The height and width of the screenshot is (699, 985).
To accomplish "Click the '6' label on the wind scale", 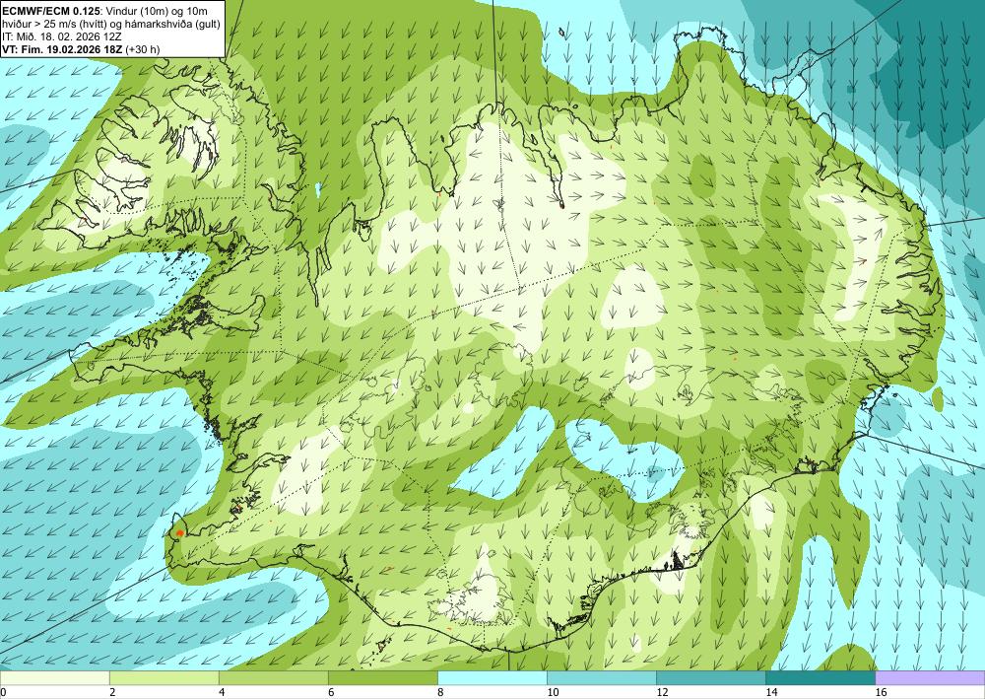I will (x=331, y=692).
